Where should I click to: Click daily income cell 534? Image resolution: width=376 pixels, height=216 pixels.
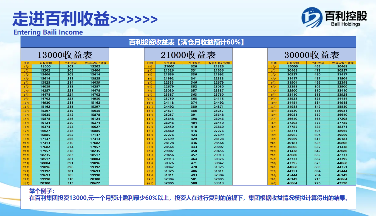[318, 103]
